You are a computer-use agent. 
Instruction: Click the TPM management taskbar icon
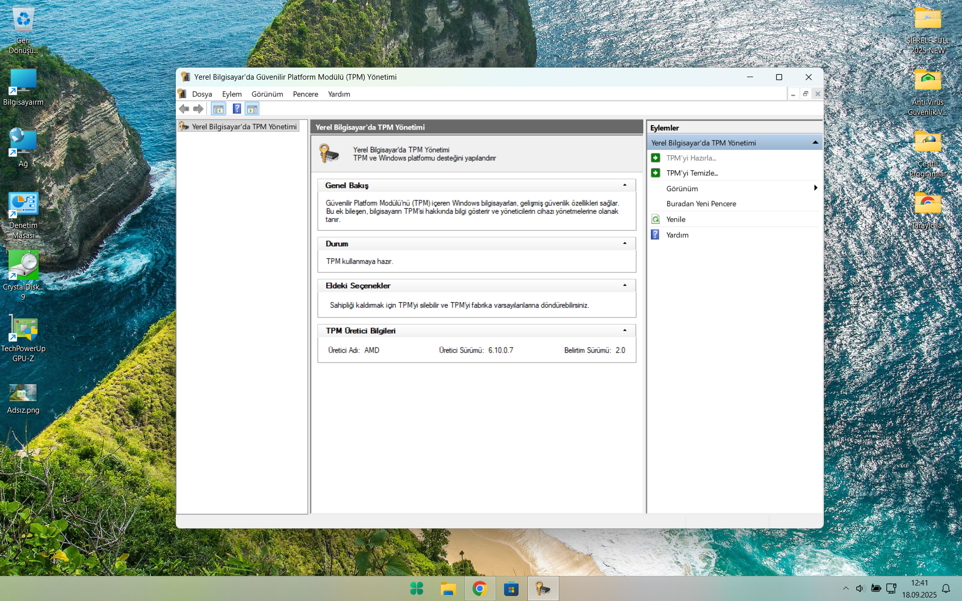[x=543, y=588]
